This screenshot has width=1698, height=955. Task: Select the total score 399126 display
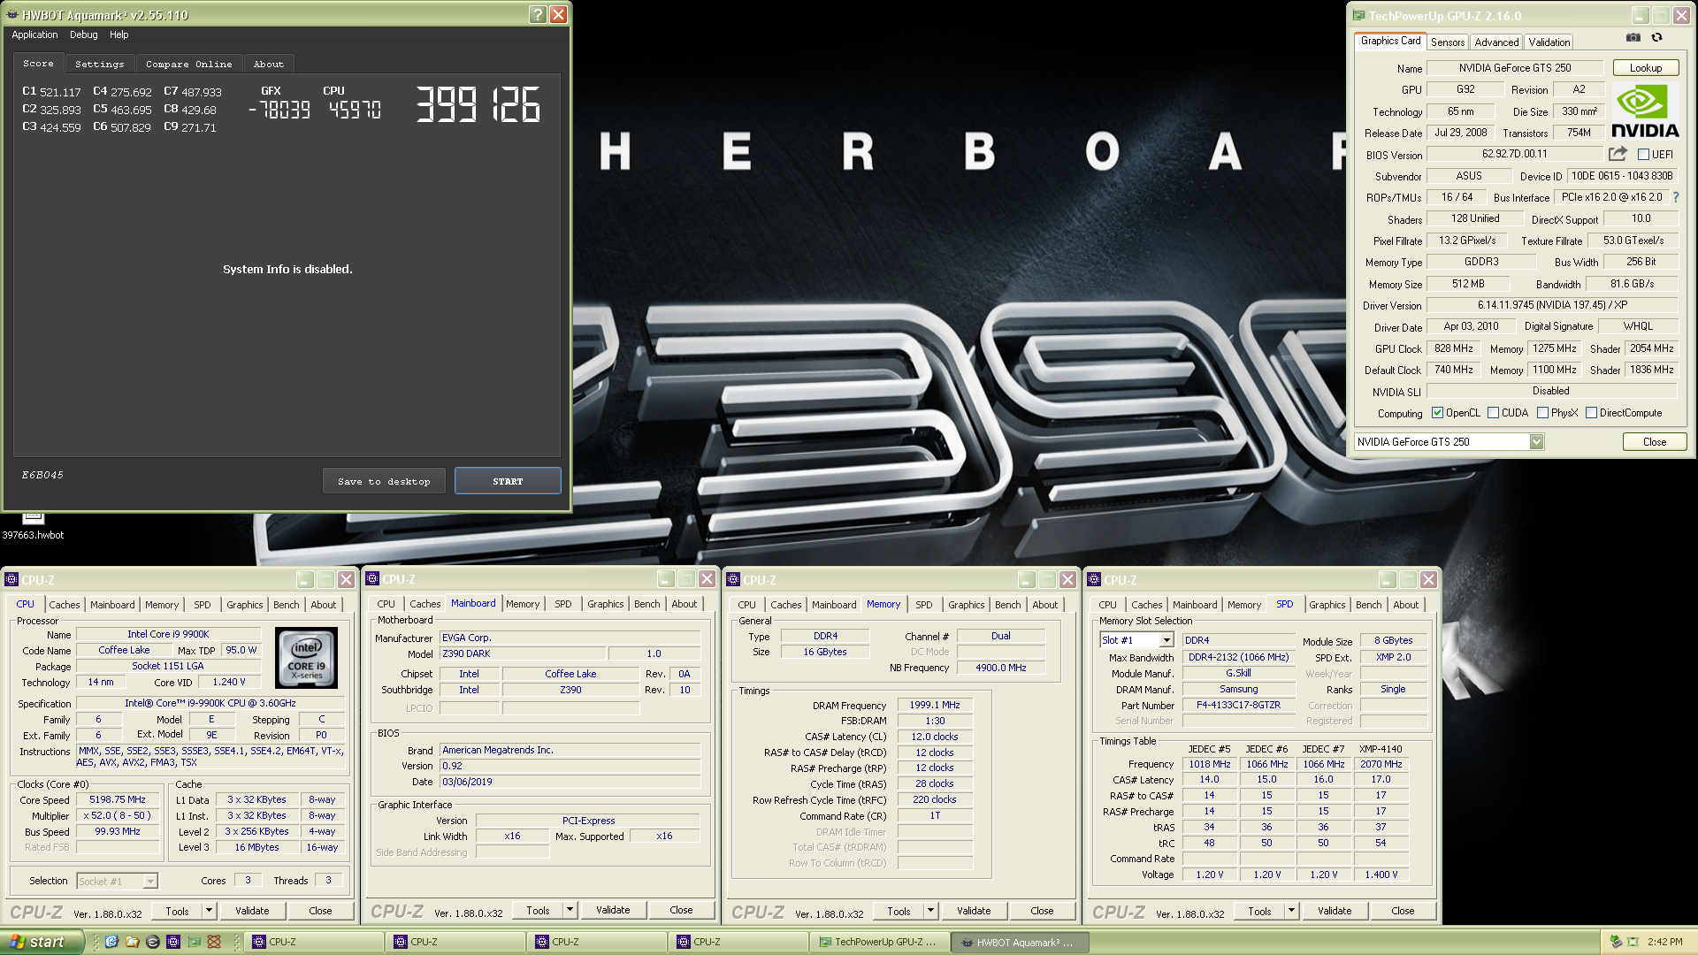(x=478, y=104)
